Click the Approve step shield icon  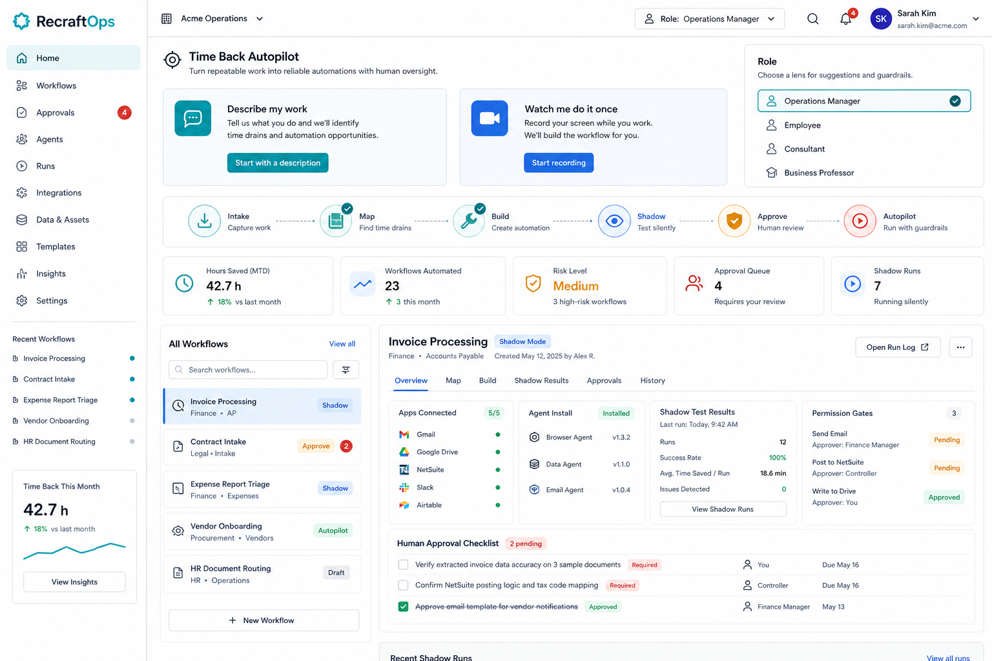734,221
